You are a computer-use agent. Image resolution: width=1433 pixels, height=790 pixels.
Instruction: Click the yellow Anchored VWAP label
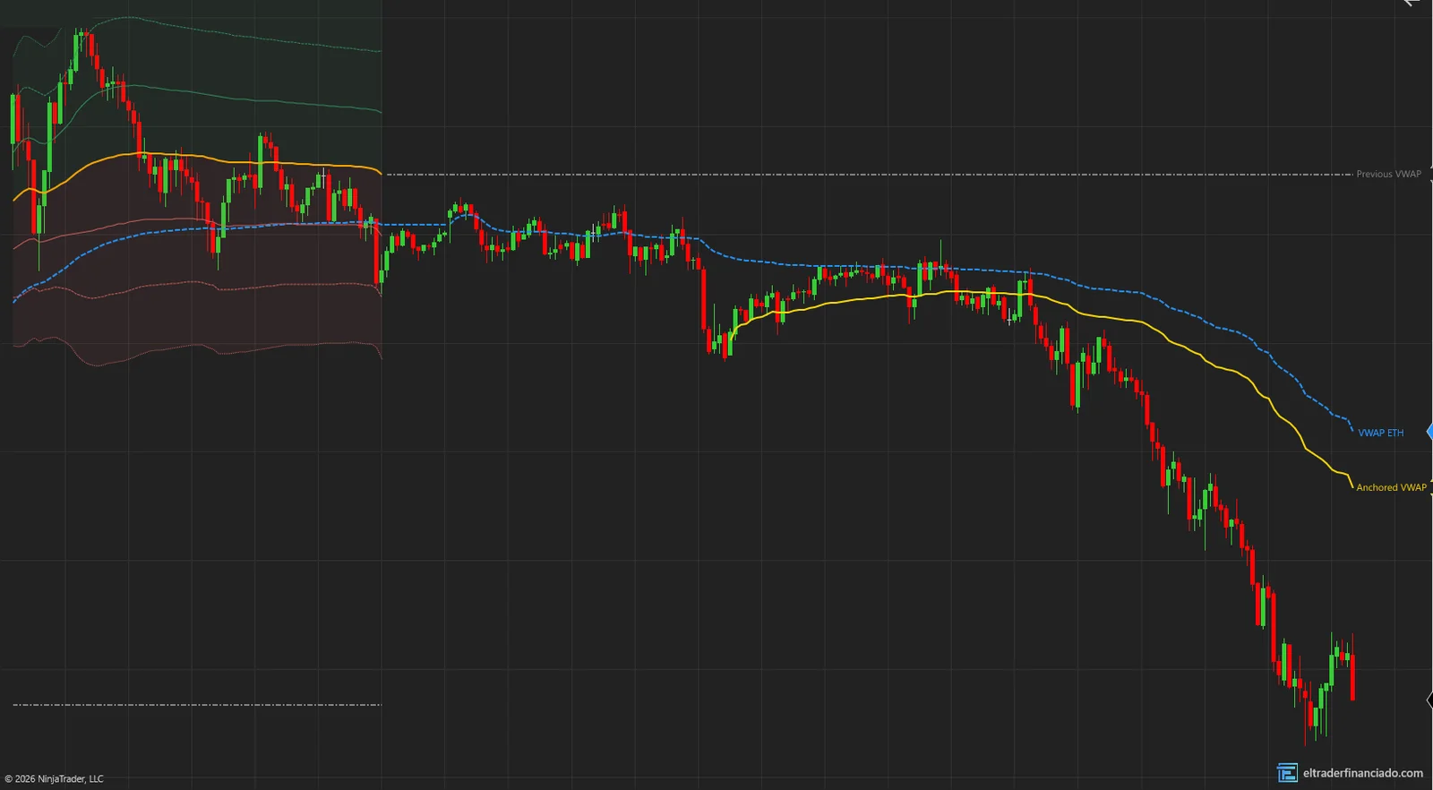(1391, 487)
